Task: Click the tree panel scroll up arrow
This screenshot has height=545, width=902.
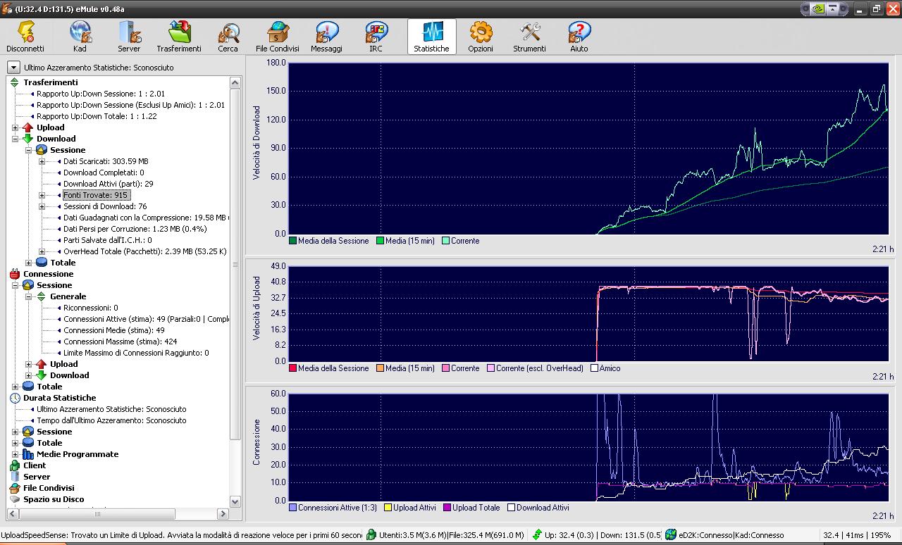Action: pos(236,82)
